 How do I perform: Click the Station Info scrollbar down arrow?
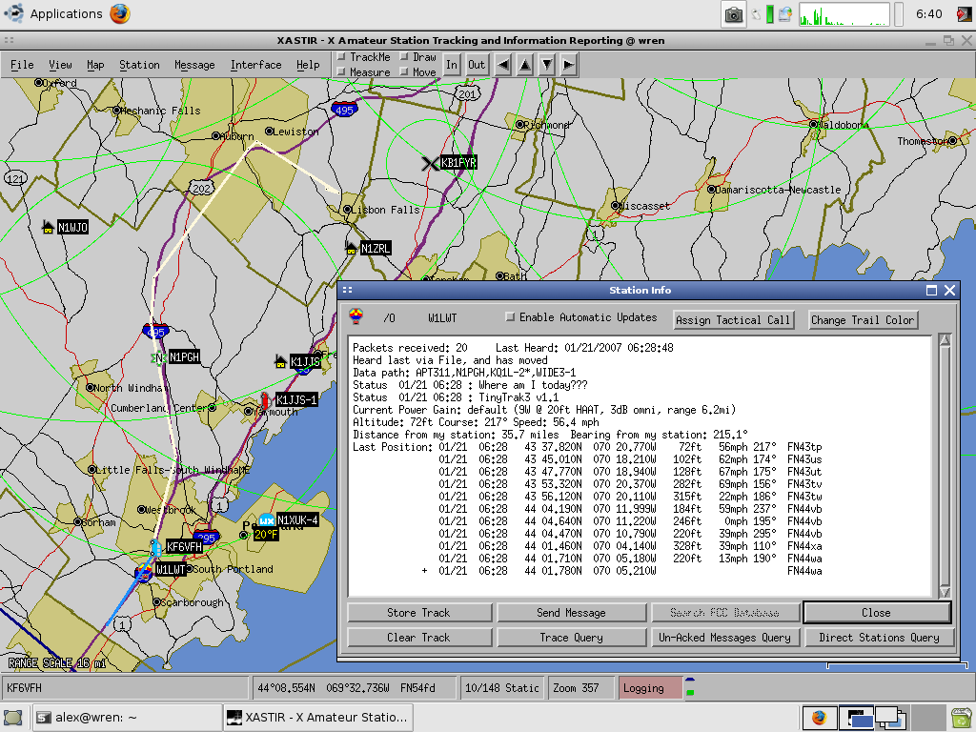(x=945, y=592)
